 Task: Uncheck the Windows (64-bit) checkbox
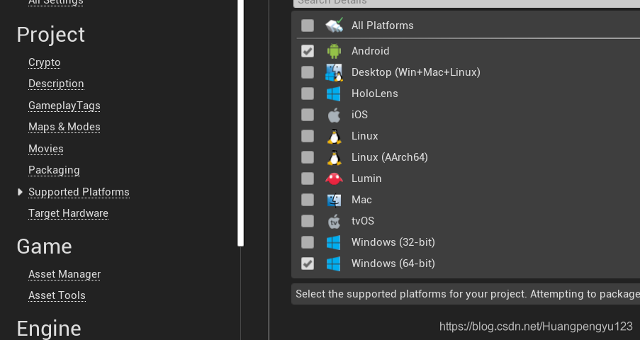tap(308, 263)
